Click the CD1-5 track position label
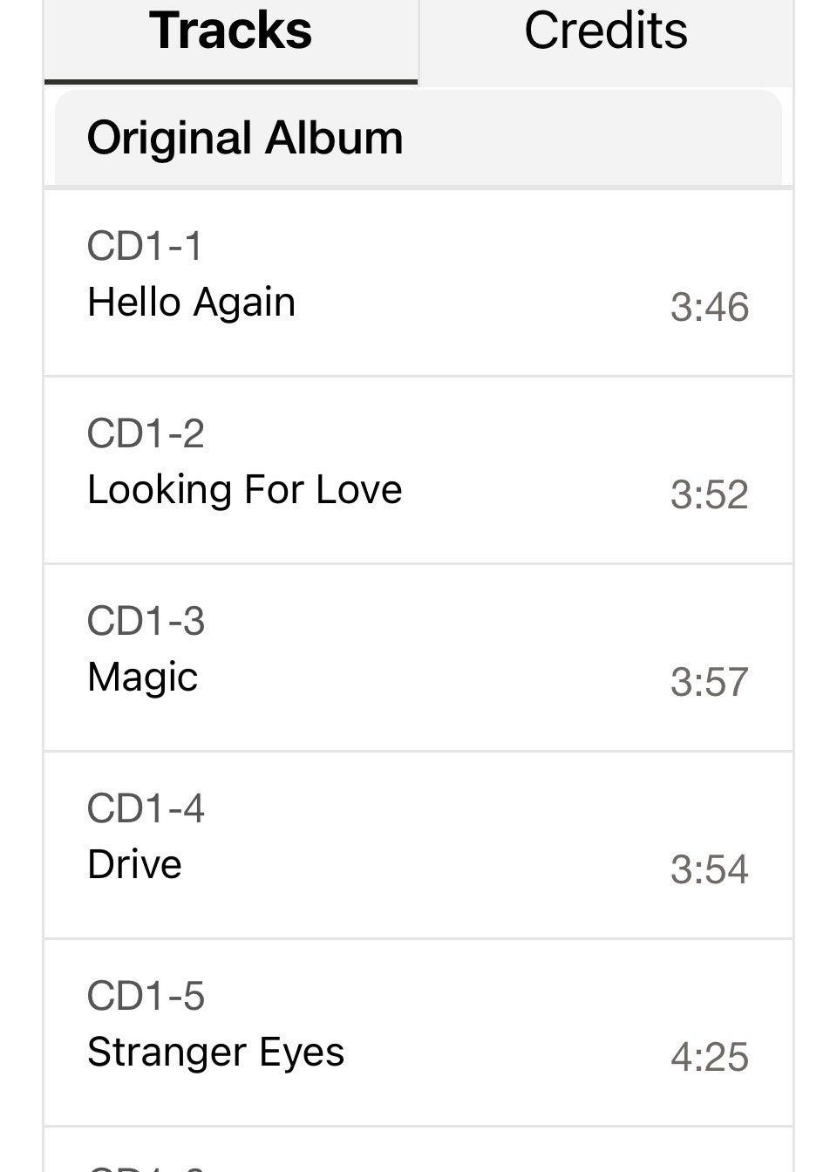Screen dimensions: 837x1172 tap(146, 996)
